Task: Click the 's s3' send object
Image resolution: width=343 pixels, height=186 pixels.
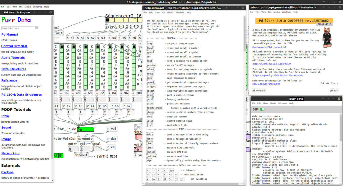Action: (101, 38)
